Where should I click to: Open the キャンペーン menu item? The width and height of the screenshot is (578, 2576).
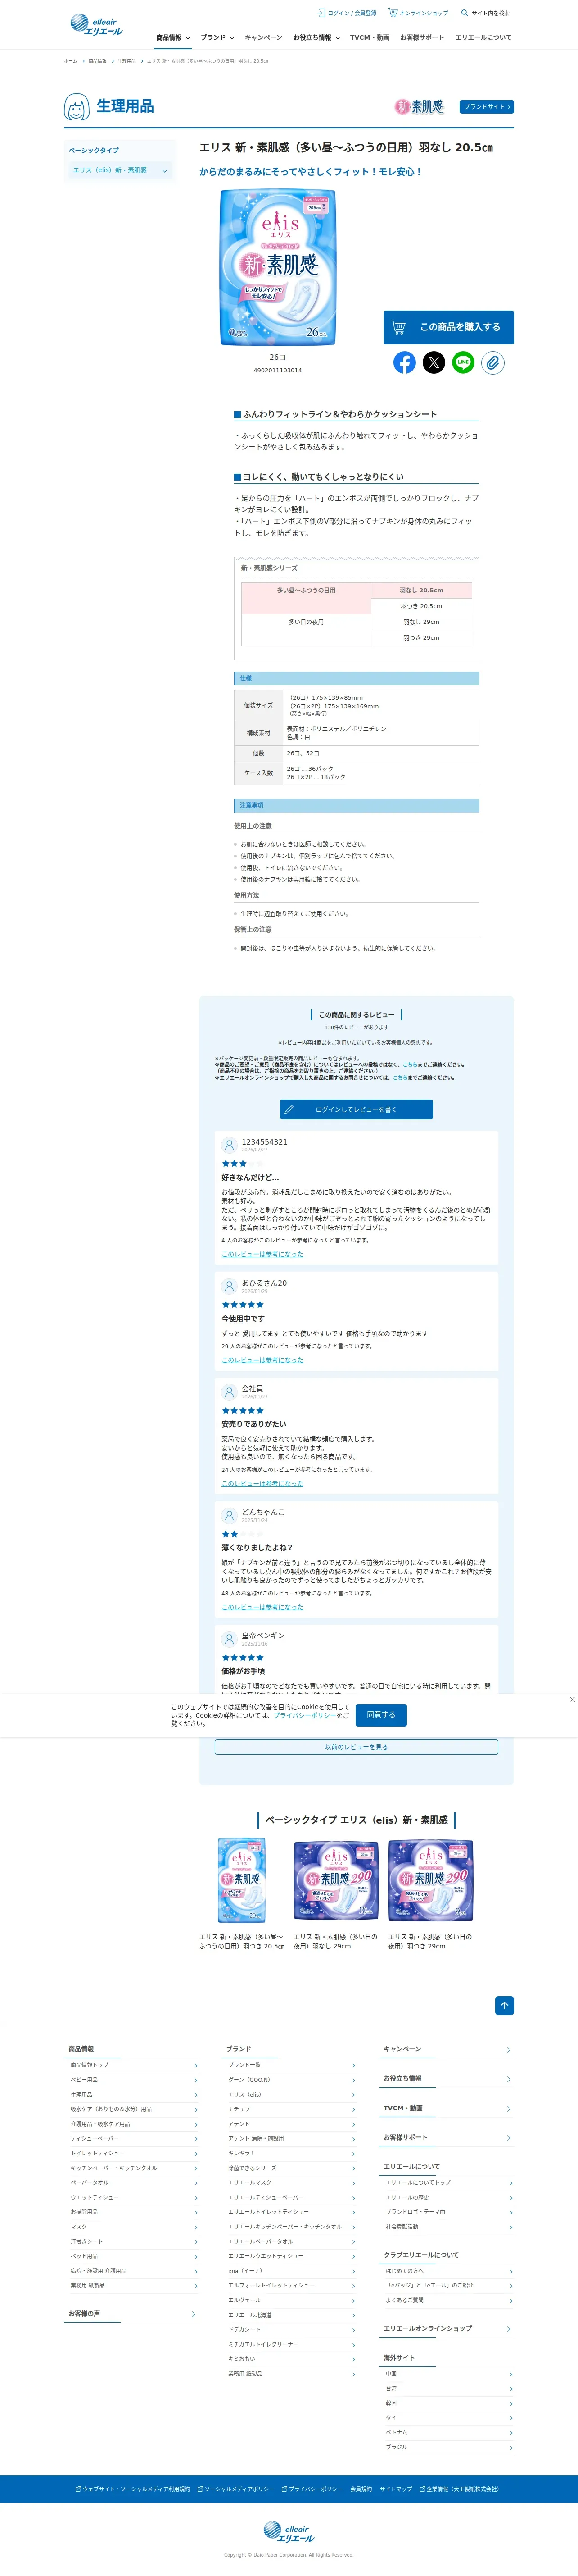(263, 37)
